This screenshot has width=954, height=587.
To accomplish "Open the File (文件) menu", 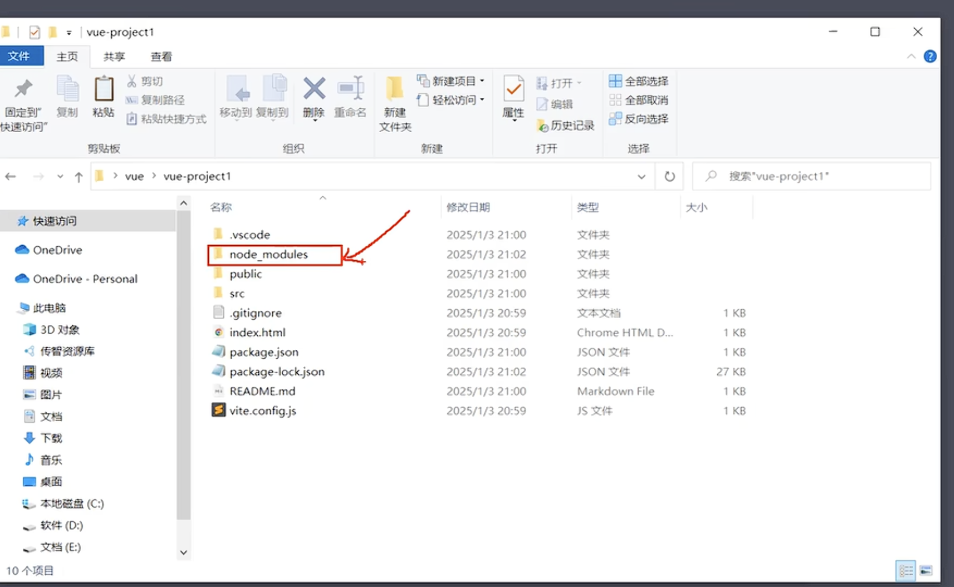I will 19,56.
